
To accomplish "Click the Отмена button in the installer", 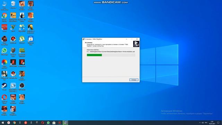I will click(x=134, y=80).
